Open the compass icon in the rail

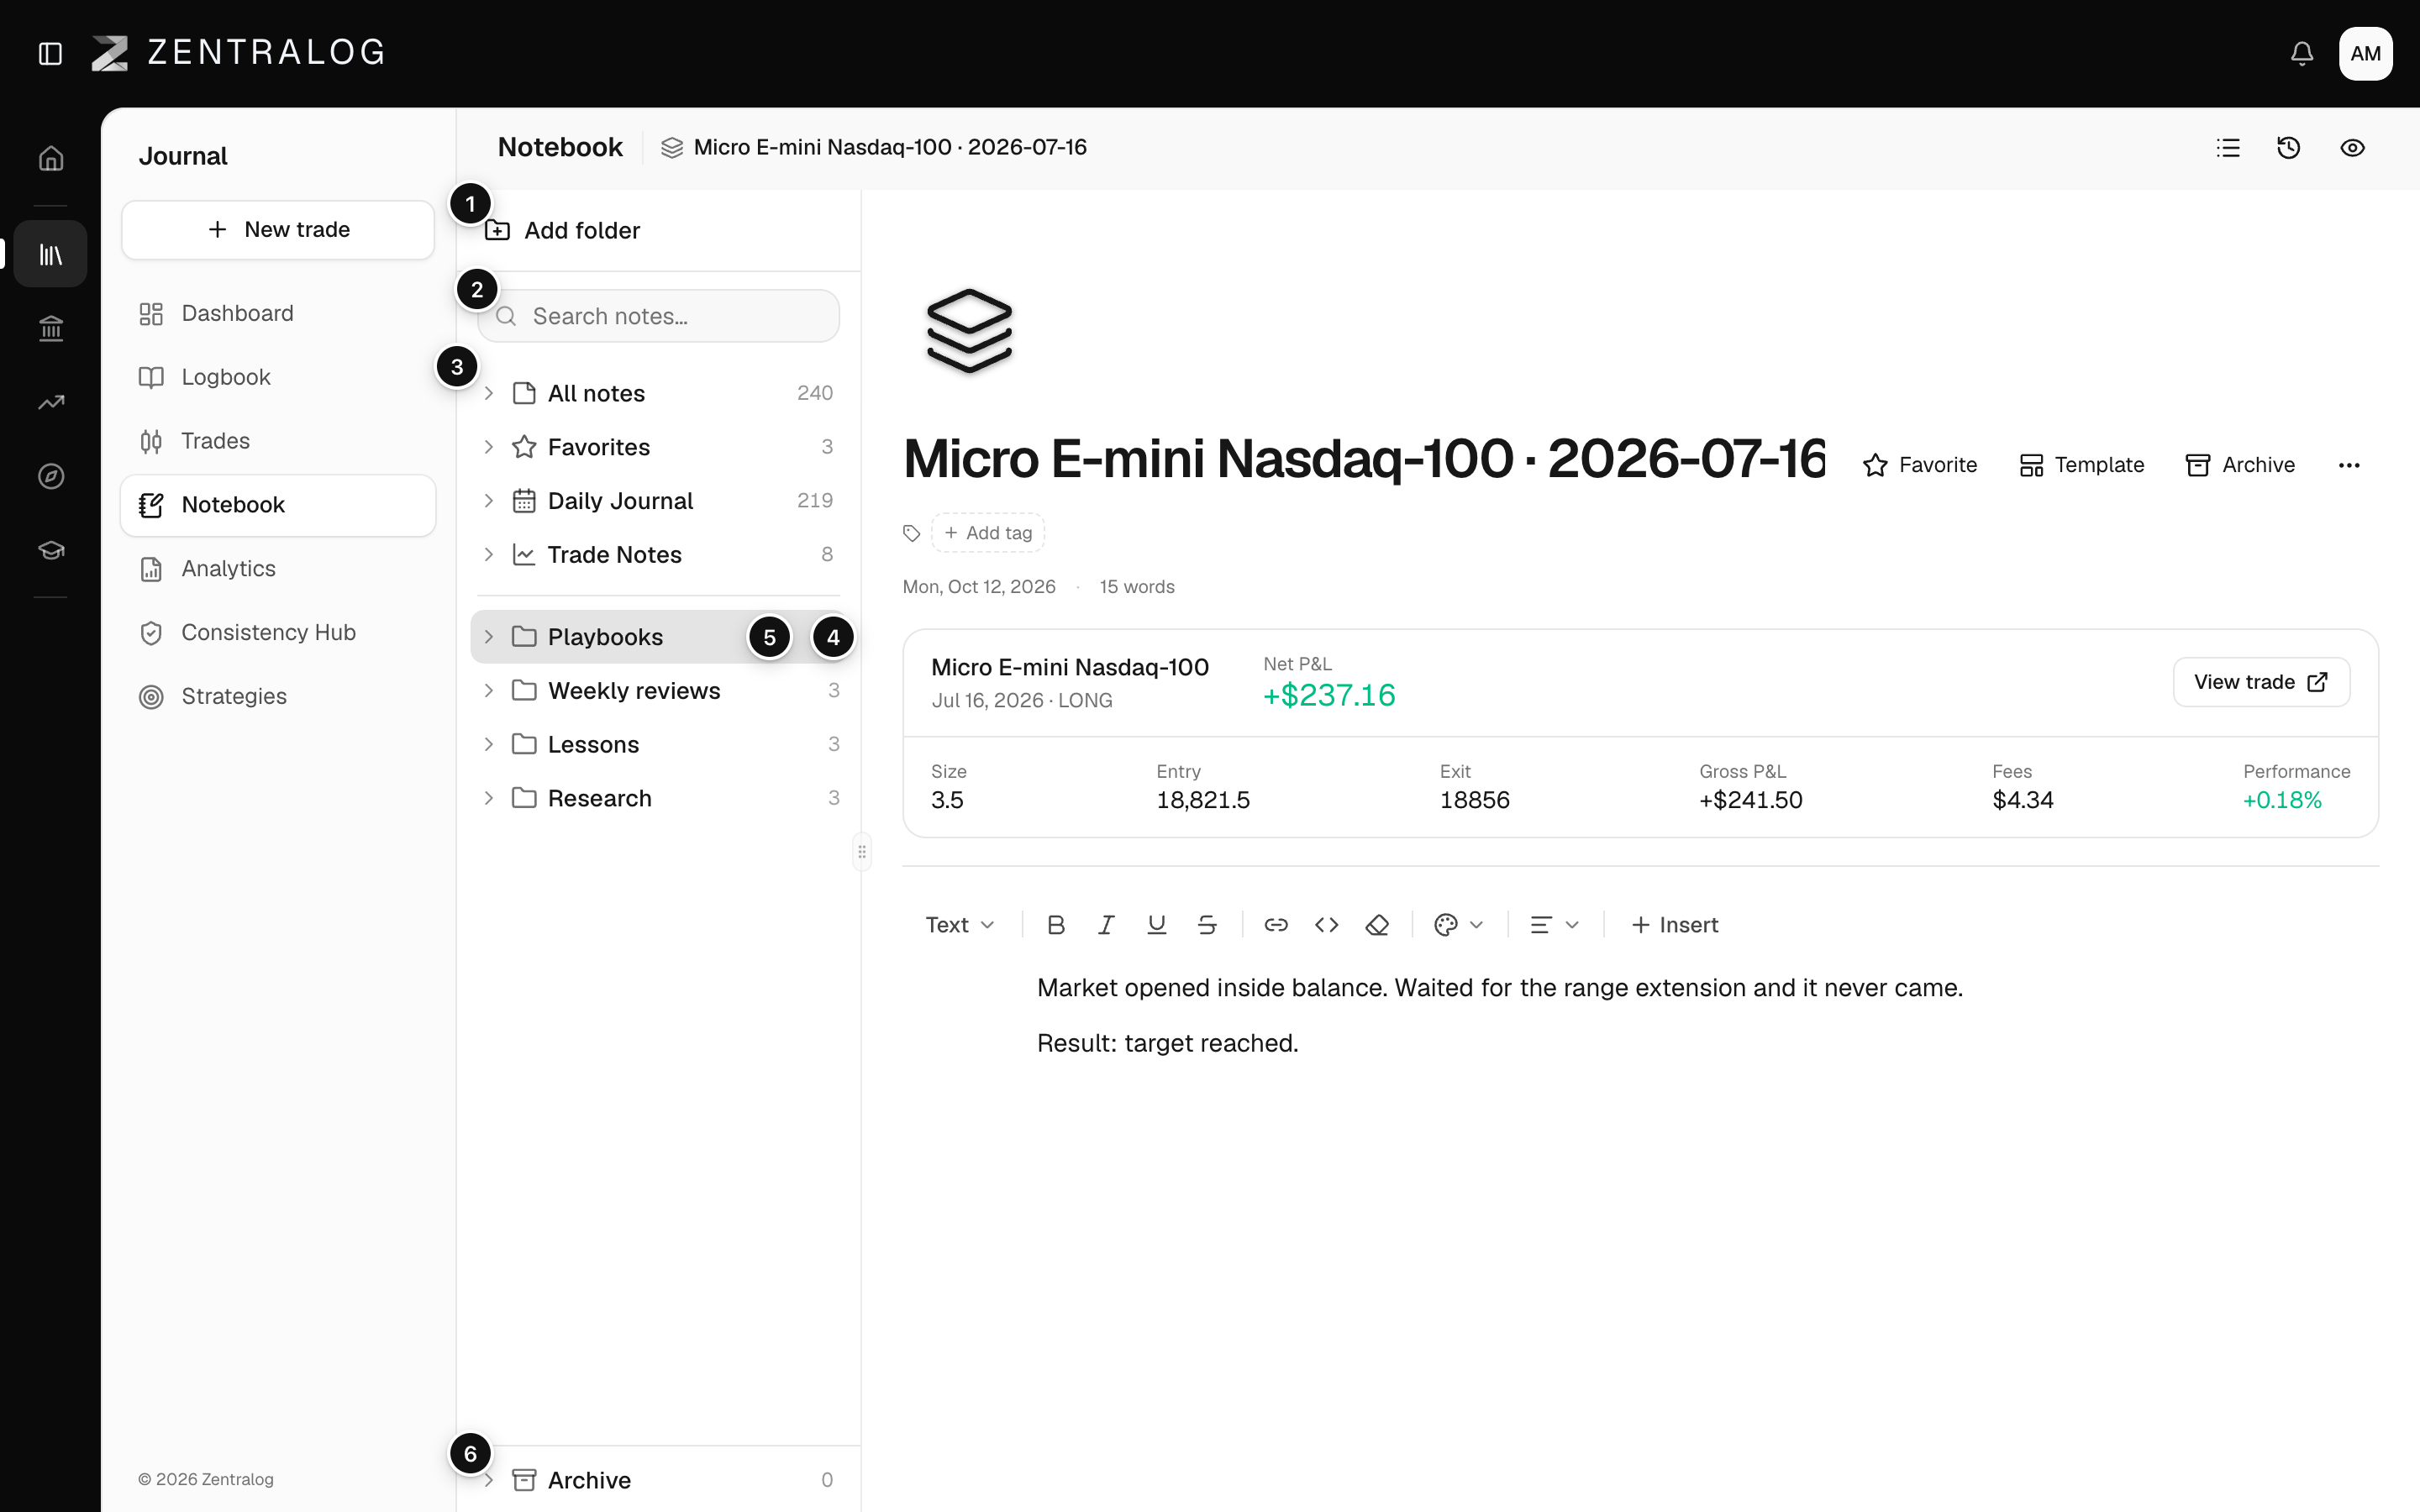[x=51, y=476]
